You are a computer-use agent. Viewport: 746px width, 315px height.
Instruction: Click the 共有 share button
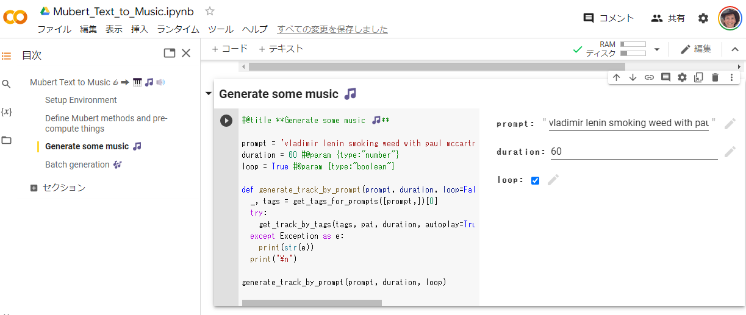(668, 18)
